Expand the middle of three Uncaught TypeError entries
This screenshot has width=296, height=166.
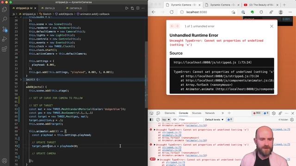point(154,145)
